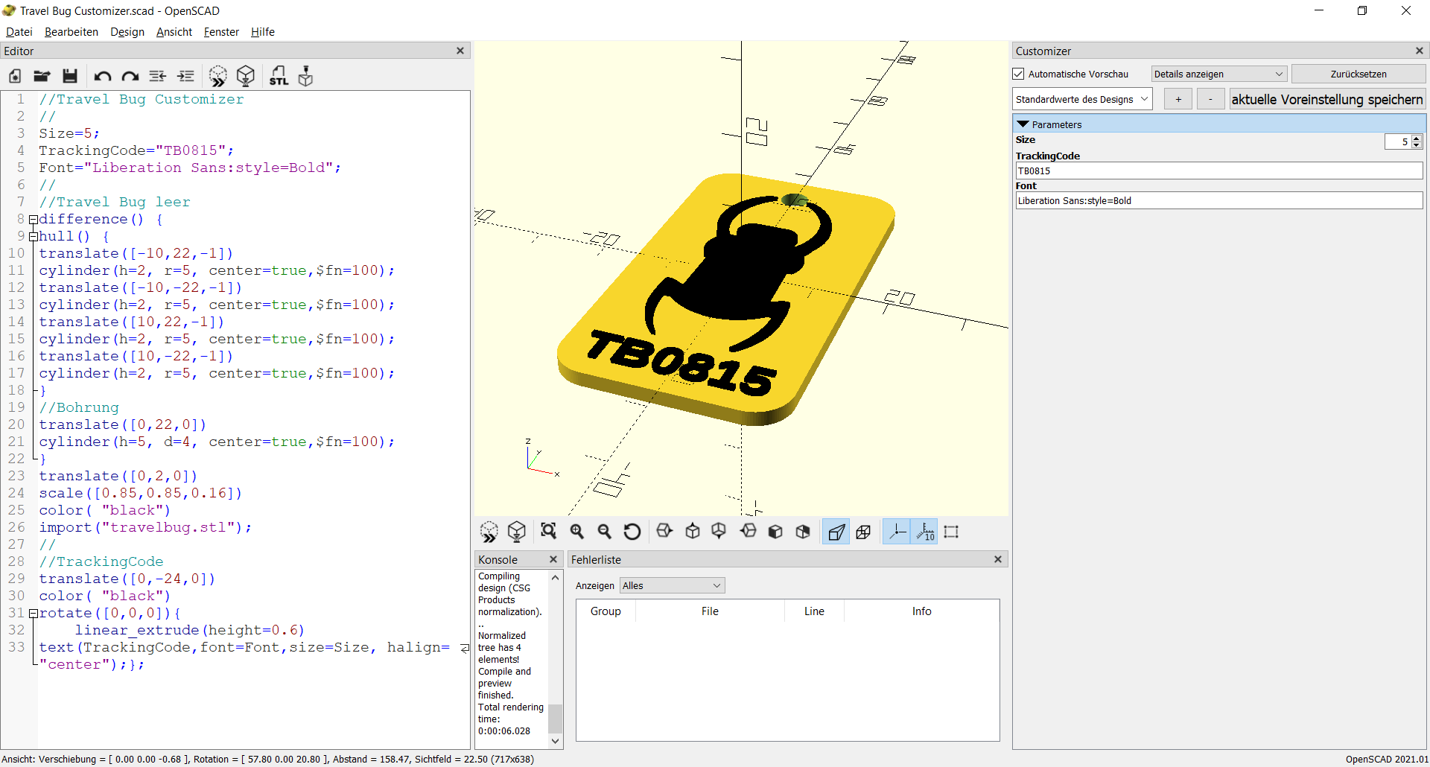Collapse the hull() block on line 9
The width and height of the screenshot is (1430, 767).
[33, 237]
